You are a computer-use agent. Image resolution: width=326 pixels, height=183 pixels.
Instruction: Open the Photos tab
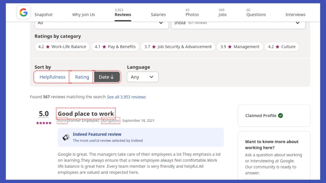pos(192,13)
